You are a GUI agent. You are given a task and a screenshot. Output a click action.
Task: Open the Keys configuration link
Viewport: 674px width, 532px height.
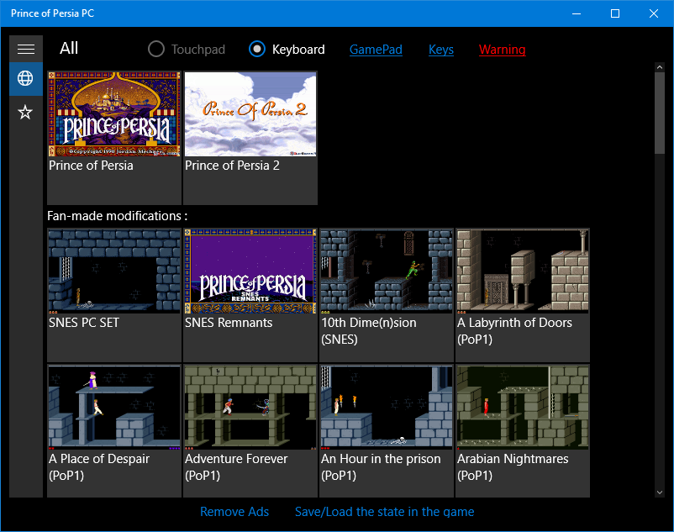[441, 49]
